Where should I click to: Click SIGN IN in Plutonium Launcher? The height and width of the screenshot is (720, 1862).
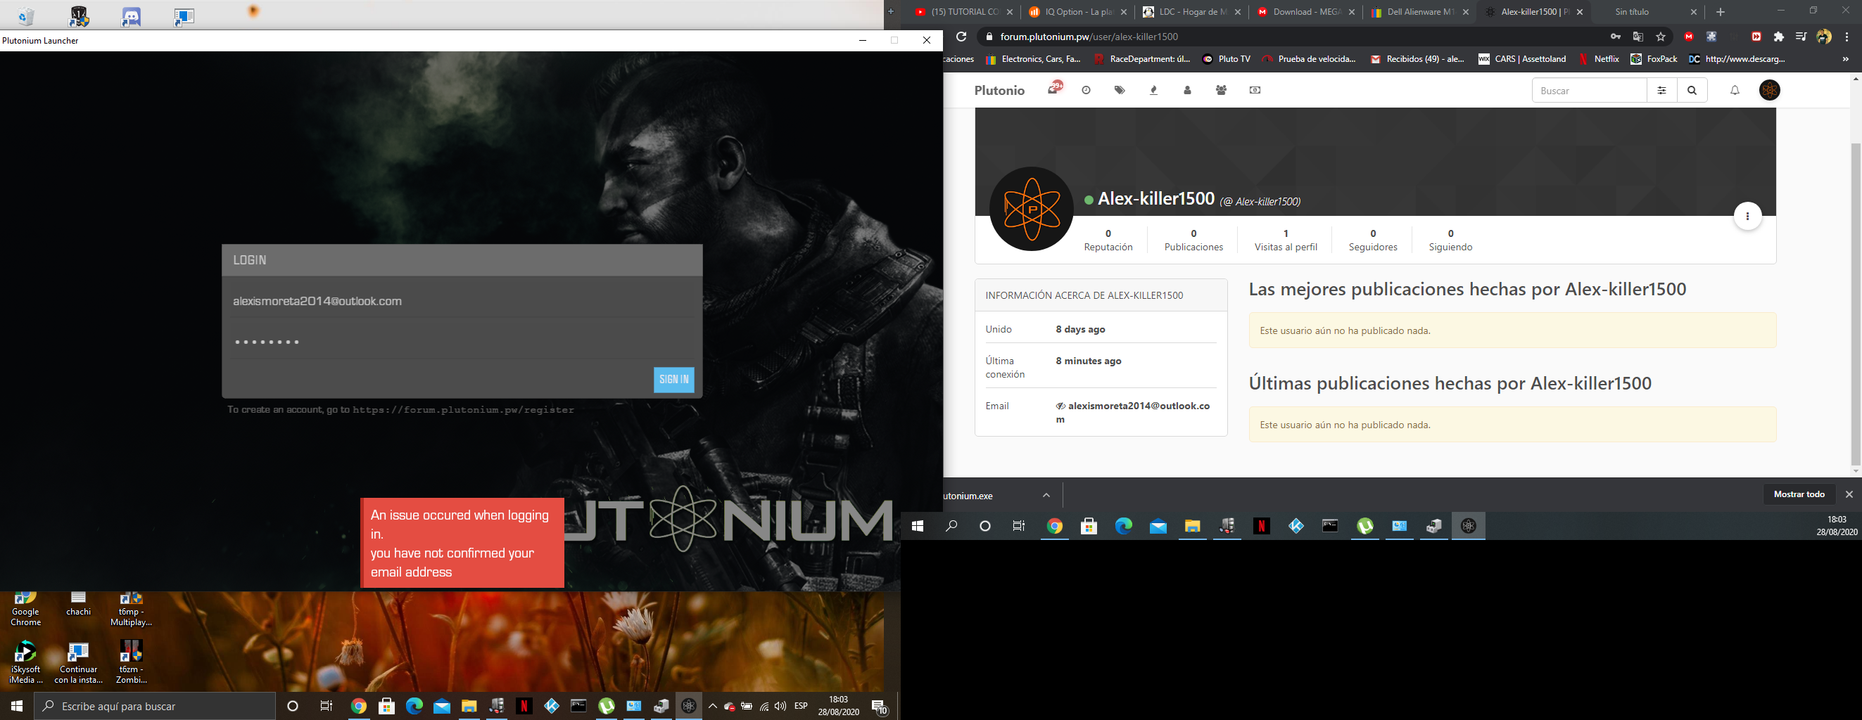(673, 380)
